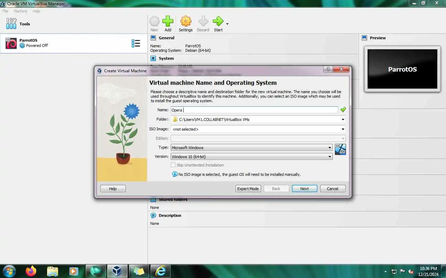Select the ParrotOS machine entry
Screen dimensions: 446x278
tap(74, 43)
